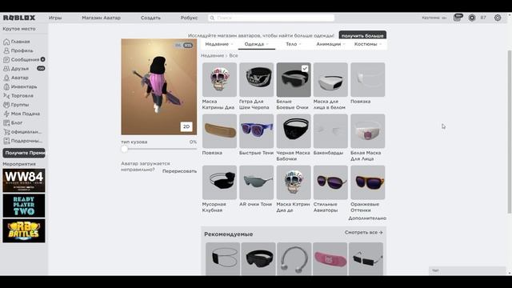Open the headphones recommended item
The height and width of the screenshot is (288, 512).
[294, 259]
